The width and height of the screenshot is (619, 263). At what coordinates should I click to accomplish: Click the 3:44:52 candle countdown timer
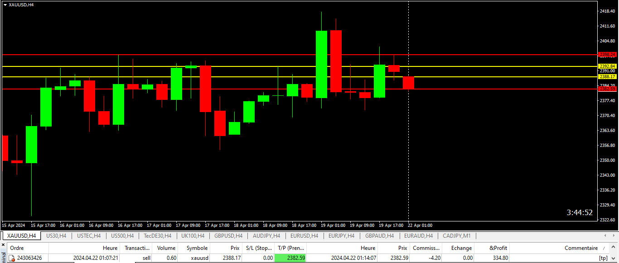(x=580, y=212)
